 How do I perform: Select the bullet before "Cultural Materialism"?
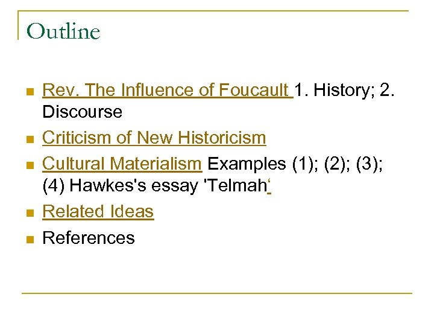click(29, 165)
